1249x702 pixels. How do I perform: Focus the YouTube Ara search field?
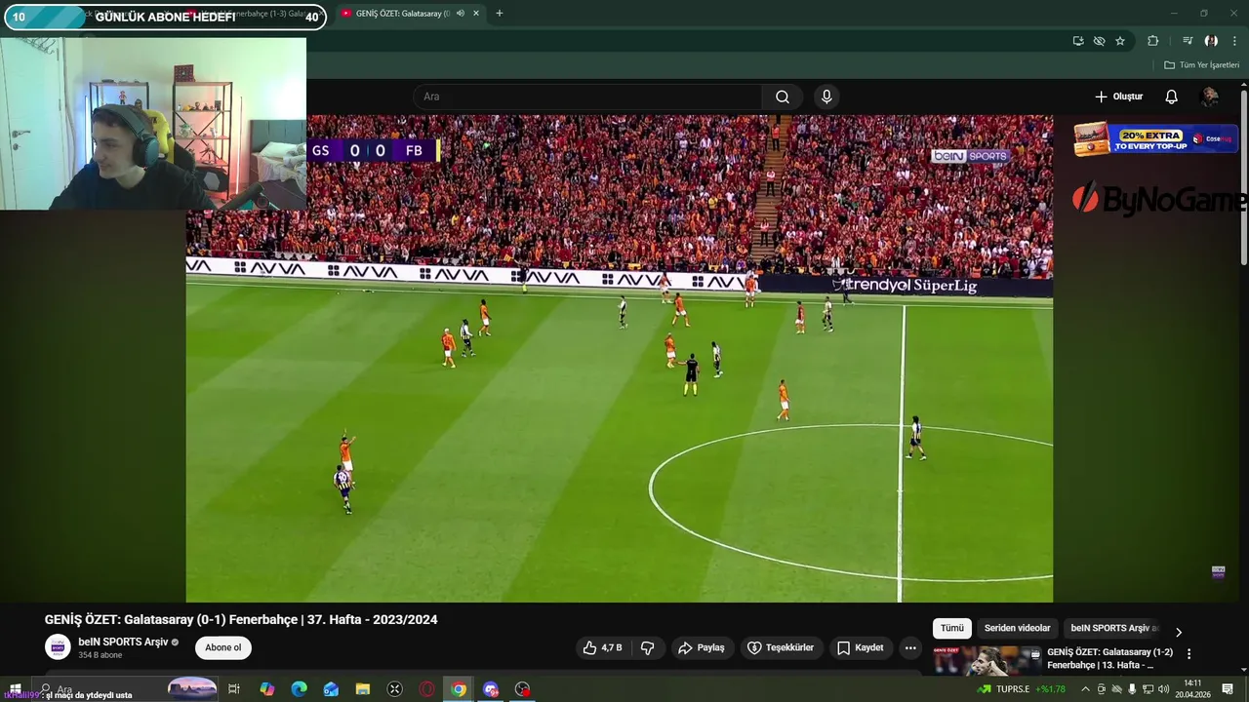point(588,97)
